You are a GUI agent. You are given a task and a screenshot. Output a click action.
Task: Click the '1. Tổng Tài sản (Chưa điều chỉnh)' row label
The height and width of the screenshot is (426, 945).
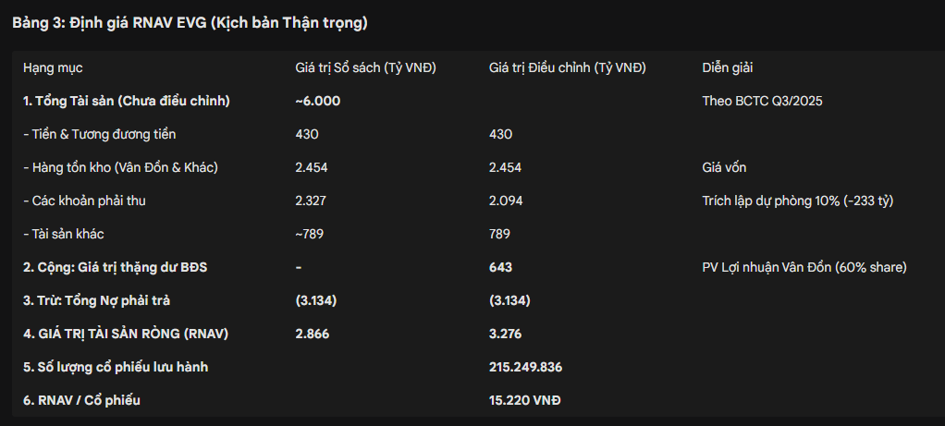127,101
